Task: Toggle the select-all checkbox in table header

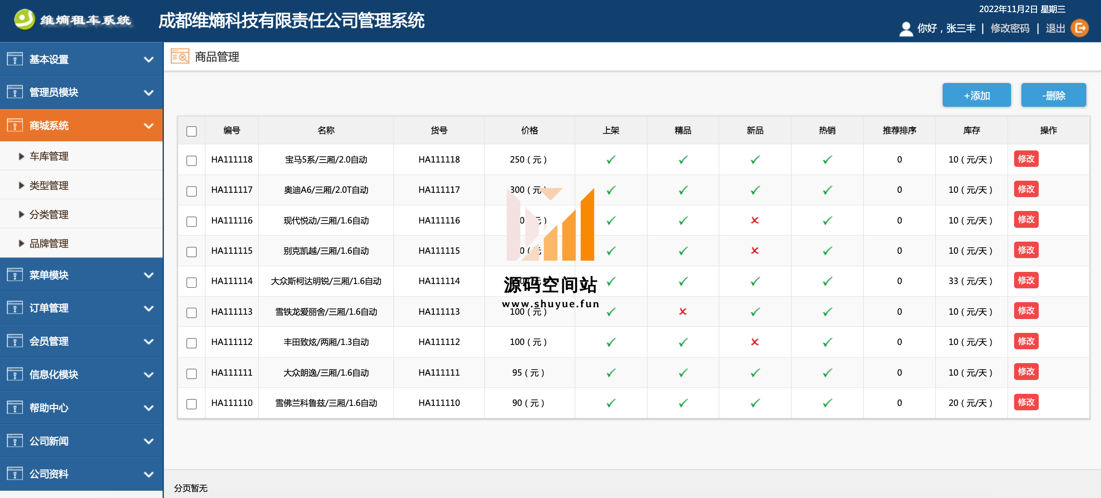Action: click(x=192, y=131)
